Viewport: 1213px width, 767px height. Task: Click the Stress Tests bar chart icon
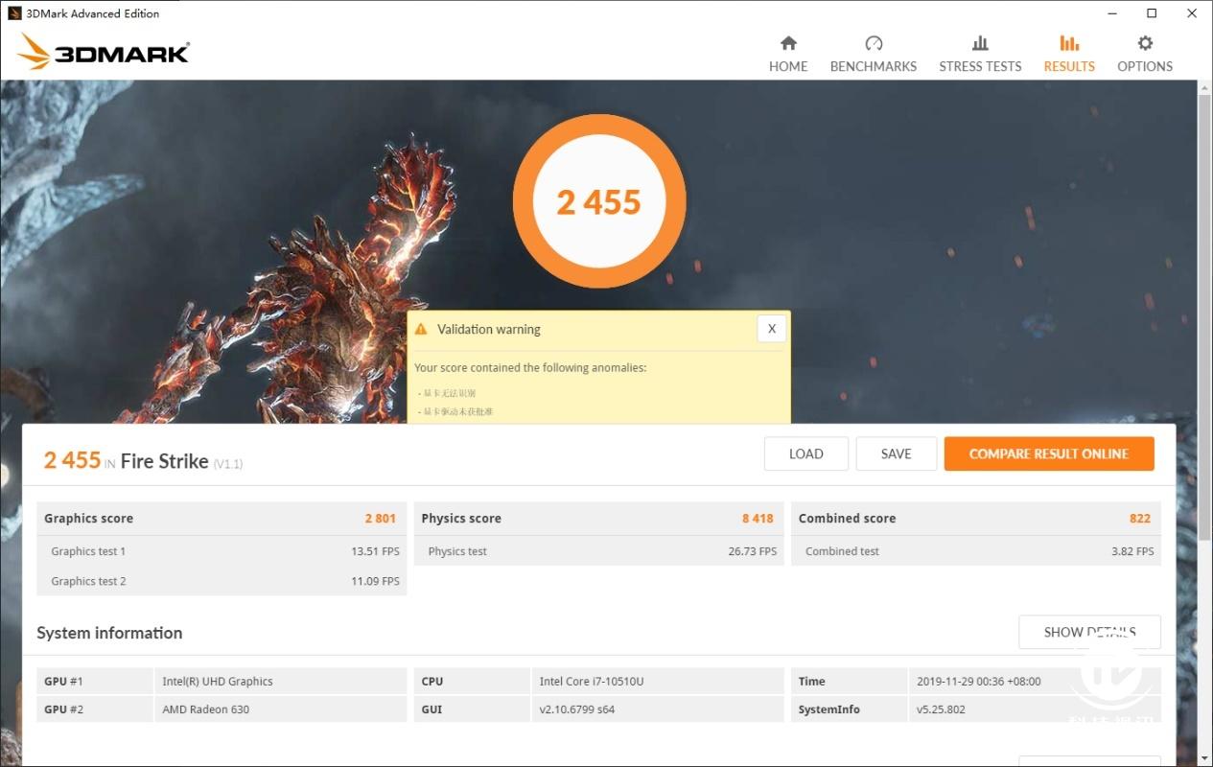980,43
